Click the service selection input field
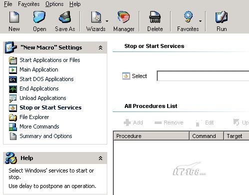 tap(203, 76)
